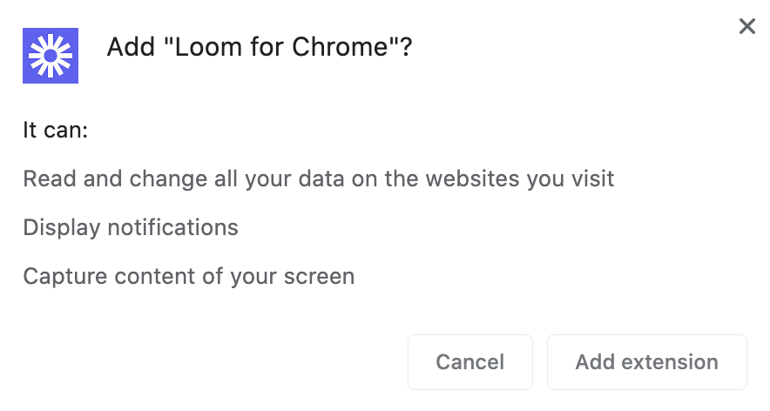The width and height of the screenshot is (770, 411).
Task: Click the 'Add "Loom for Chrome"?' title
Action: tap(259, 48)
